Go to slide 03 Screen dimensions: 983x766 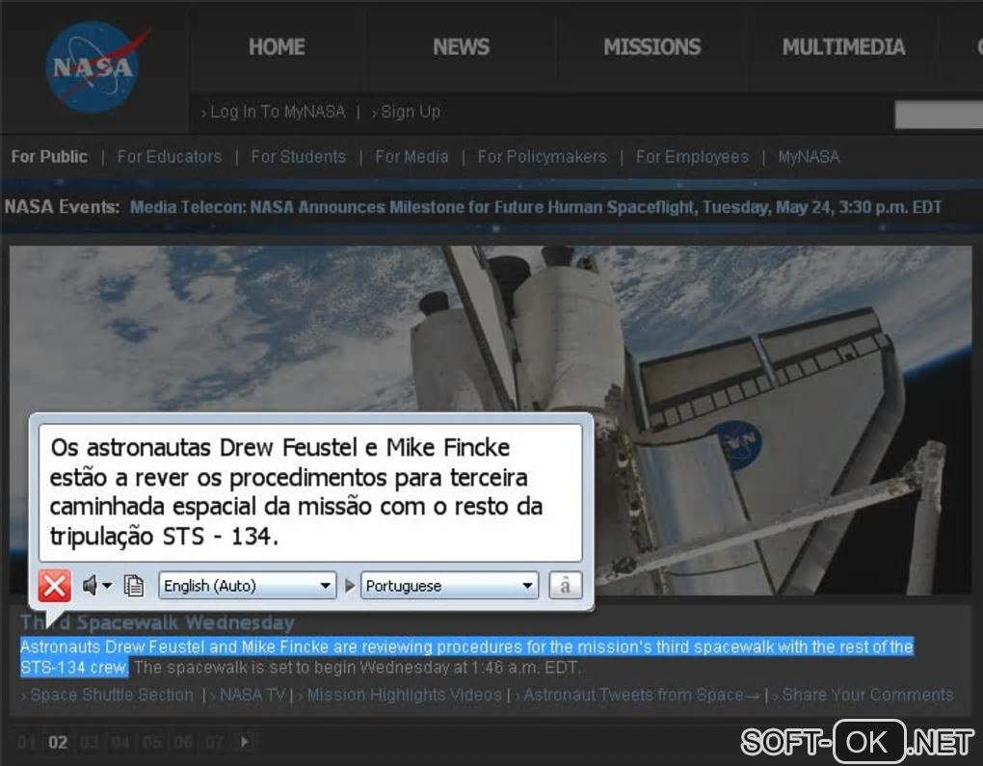[x=89, y=743]
